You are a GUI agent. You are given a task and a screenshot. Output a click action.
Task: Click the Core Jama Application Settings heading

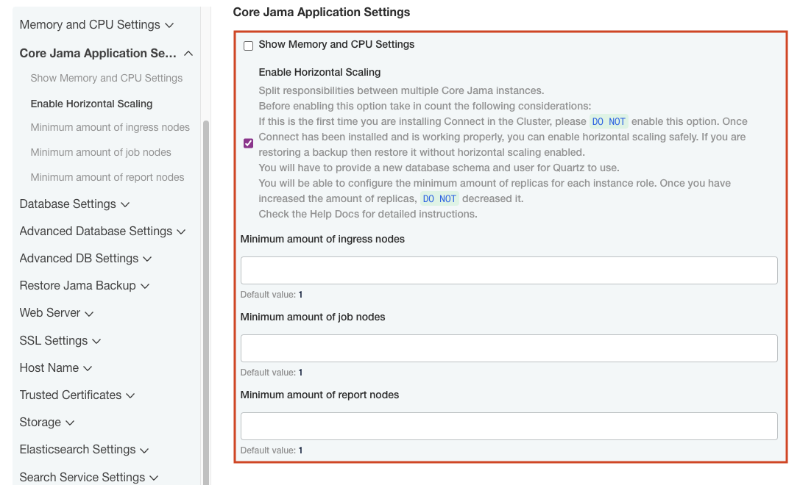pos(322,12)
